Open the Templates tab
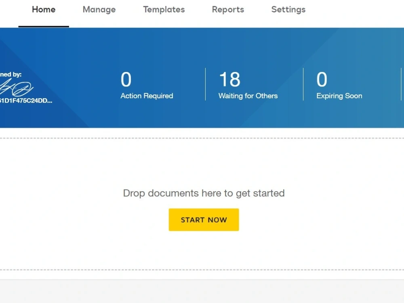 tap(164, 10)
